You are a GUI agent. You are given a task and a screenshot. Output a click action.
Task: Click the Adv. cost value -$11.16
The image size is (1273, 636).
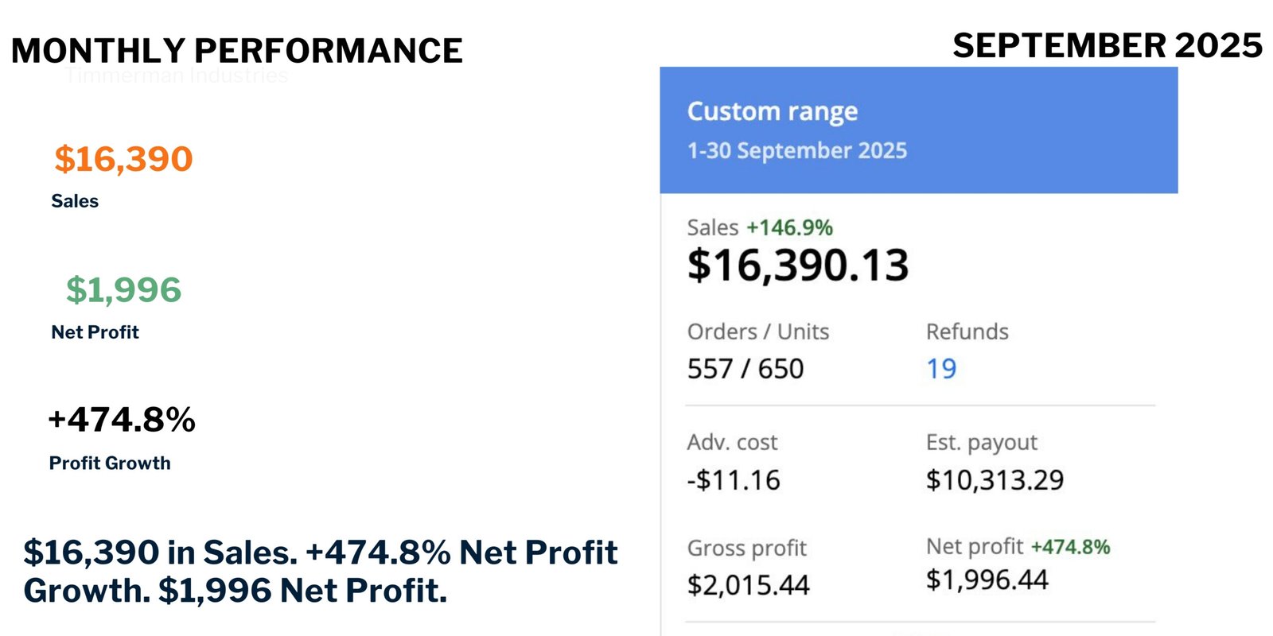(x=734, y=480)
